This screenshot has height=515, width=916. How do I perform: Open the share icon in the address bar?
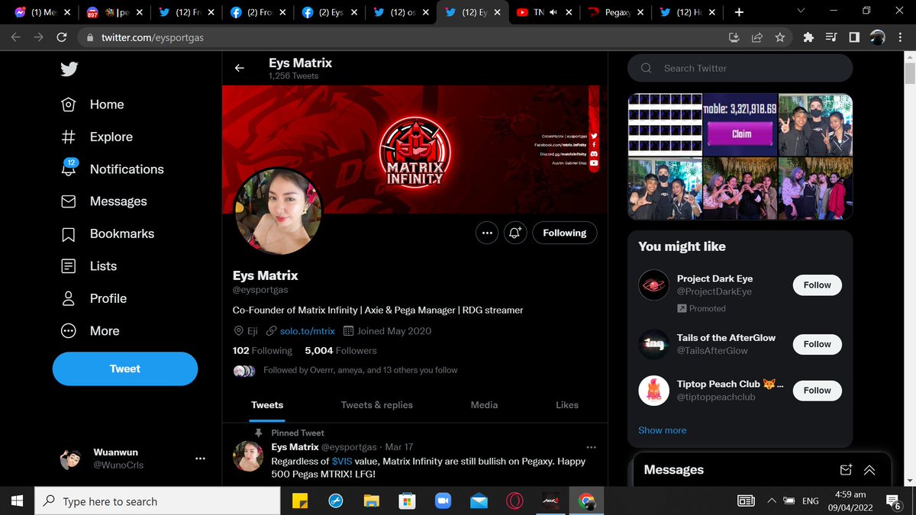(757, 37)
